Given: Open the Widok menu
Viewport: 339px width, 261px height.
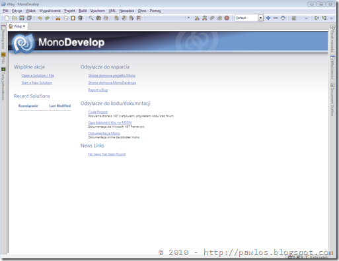Looking at the screenshot, I should coord(30,11).
